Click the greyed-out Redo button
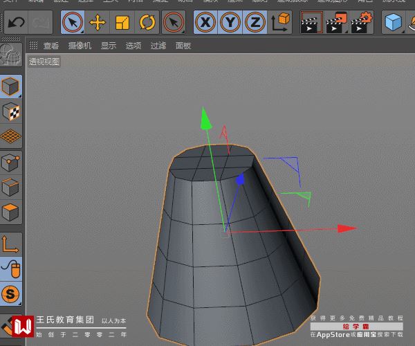 tap(40, 22)
